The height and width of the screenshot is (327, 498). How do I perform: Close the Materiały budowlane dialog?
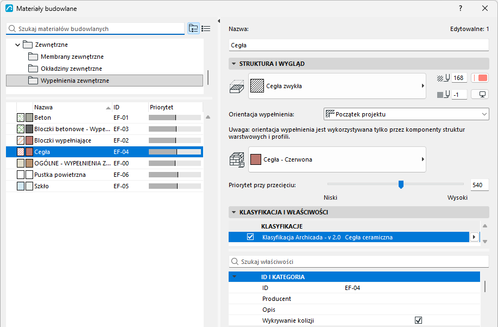point(485,8)
